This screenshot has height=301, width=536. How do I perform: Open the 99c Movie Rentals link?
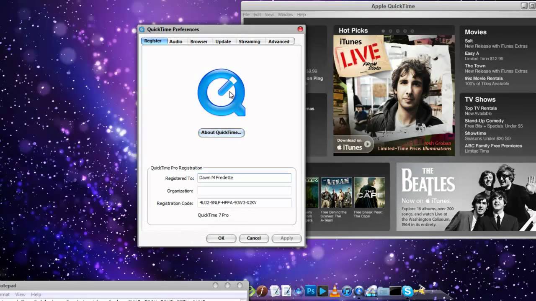484,79
